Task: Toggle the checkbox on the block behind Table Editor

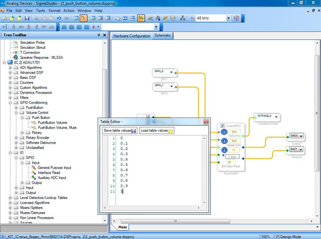Action: point(148,117)
